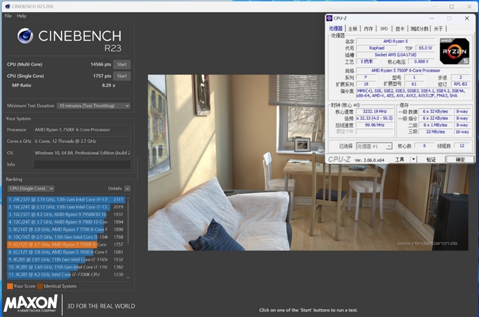Click the 14566 pts multi core score
Image resolution: width=479 pixels, height=317 pixels.
click(x=101, y=65)
